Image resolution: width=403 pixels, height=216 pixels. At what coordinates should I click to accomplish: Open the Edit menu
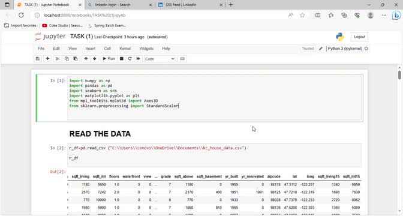(56, 49)
